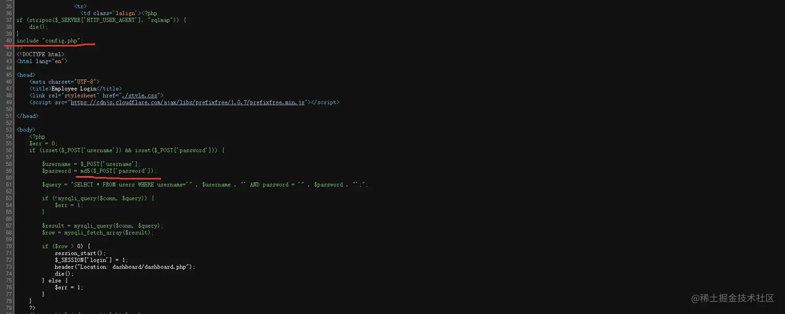Click the $result = mysqli_query line

coord(103,226)
